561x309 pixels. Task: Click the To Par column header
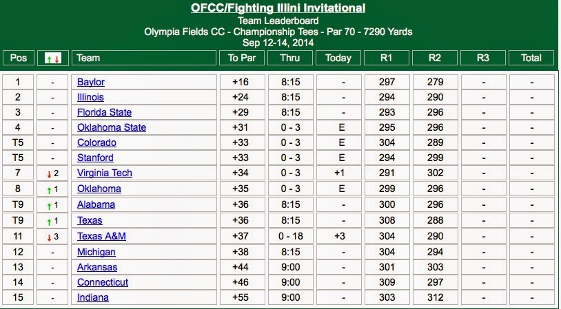coord(242,58)
